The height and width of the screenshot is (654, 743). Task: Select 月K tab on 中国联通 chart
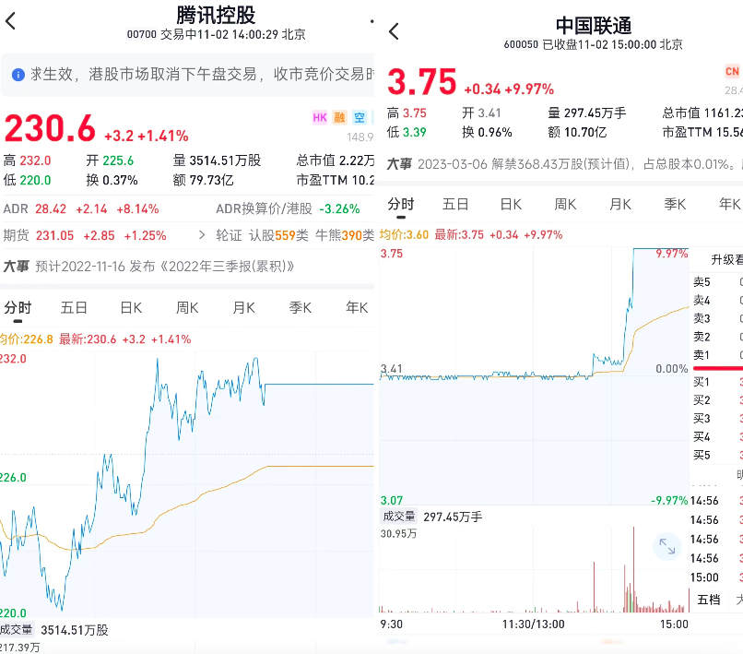pyautogui.click(x=620, y=204)
